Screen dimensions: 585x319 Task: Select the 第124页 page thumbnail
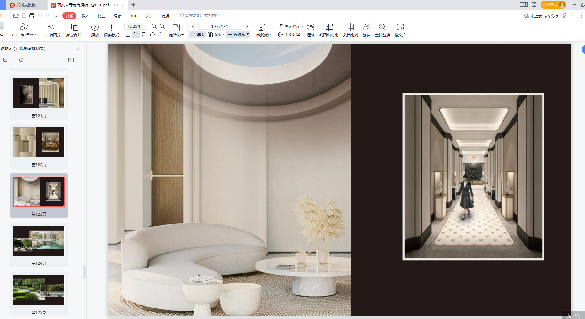pyautogui.click(x=39, y=241)
